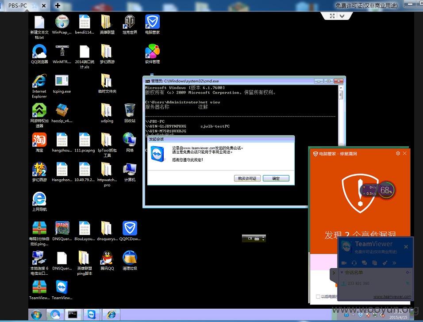The width and height of the screenshot is (423, 322).
Task: Open the 腾讯QQ penguin shortcut
Action: (x=107, y=260)
